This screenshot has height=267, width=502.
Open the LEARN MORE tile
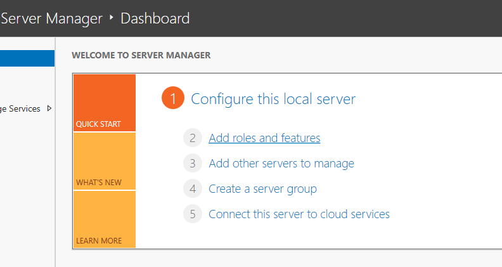105,219
